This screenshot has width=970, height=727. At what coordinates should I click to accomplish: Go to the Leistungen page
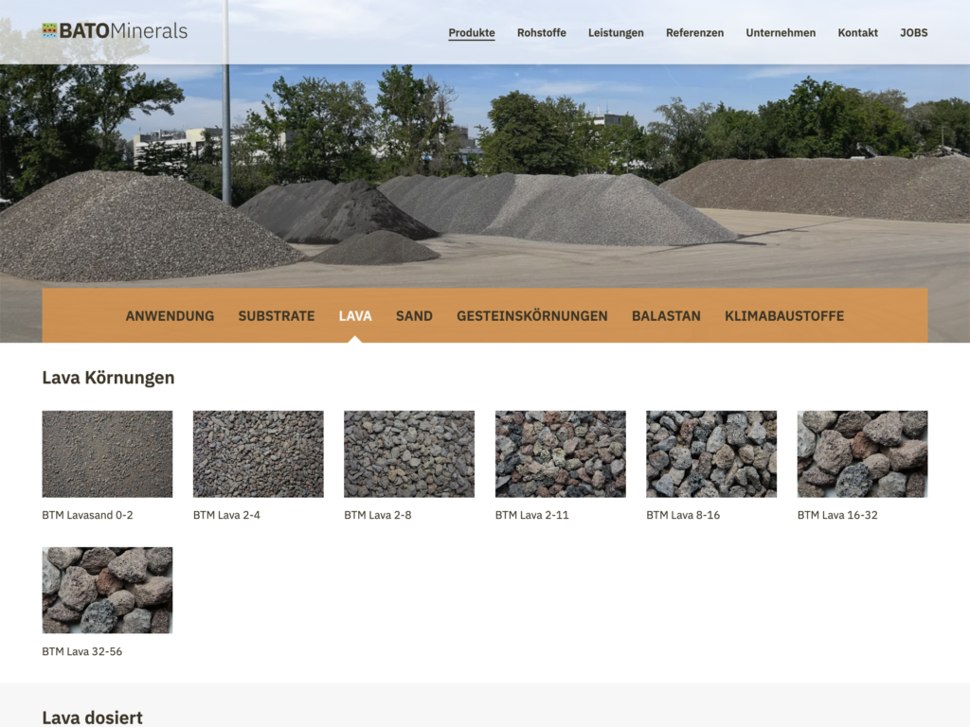point(616,33)
